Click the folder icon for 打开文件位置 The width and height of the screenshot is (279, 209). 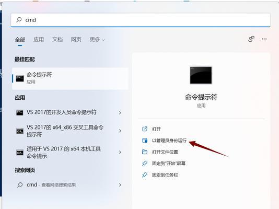pos(145,152)
